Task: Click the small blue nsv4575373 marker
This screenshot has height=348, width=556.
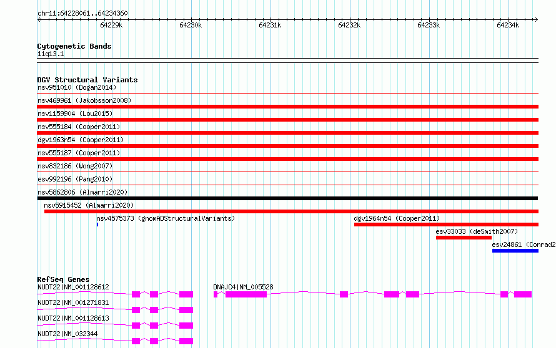Action: pos(97,225)
